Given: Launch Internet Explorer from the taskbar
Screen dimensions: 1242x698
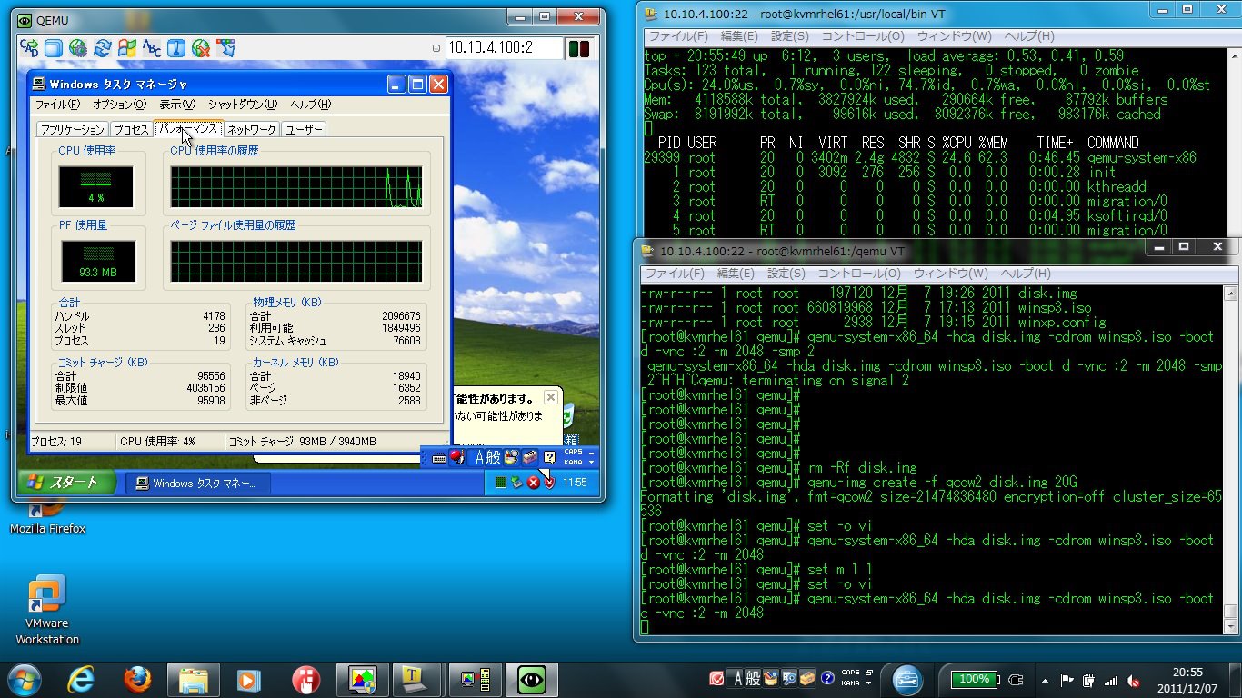Looking at the screenshot, I should (81, 679).
